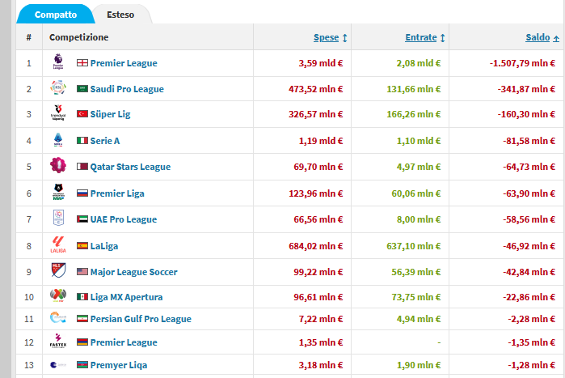Select the saldo value -1.507,79 mln €
Screen dimensions: 565x378
(x=522, y=63)
